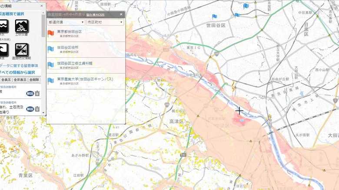This screenshot has width=339, height=190.
Task: Click the 全非表示 hide-all button
Action: pos(20,80)
